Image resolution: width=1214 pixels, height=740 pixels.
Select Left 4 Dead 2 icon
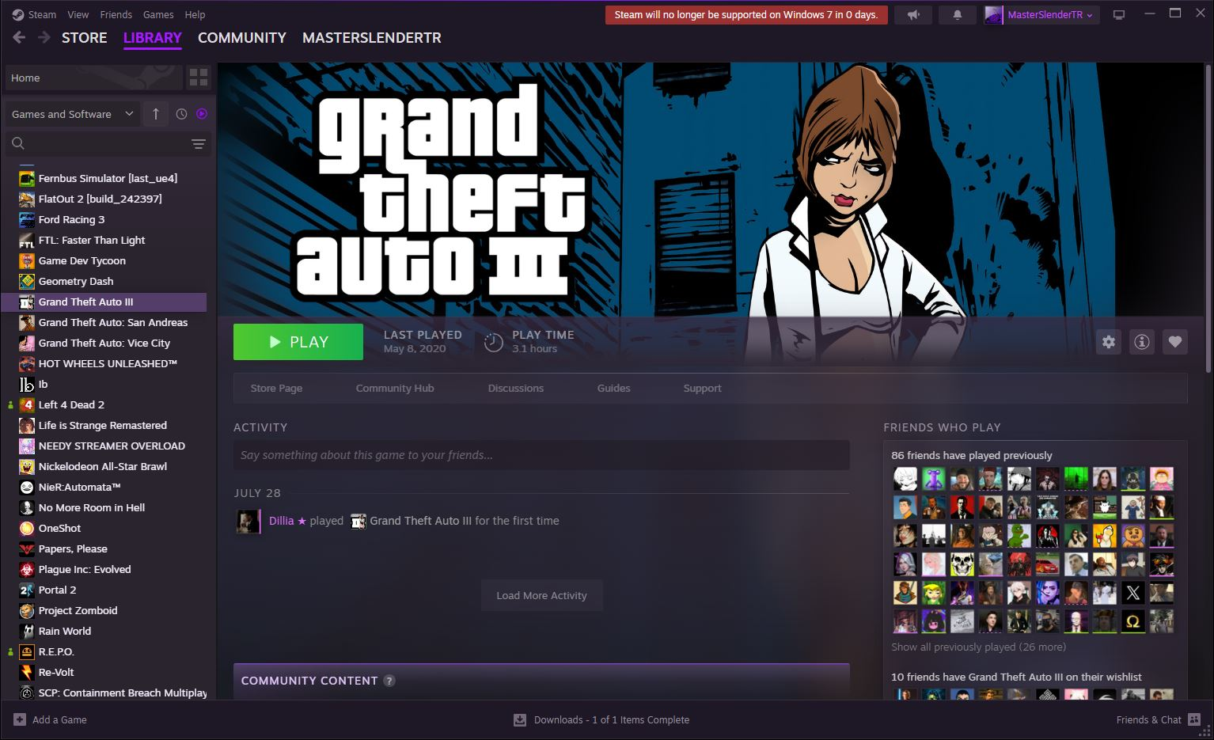pyautogui.click(x=27, y=404)
